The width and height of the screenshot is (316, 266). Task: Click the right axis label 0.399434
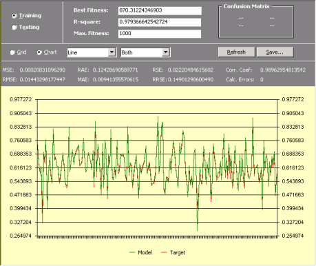pyautogui.click(x=293, y=208)
